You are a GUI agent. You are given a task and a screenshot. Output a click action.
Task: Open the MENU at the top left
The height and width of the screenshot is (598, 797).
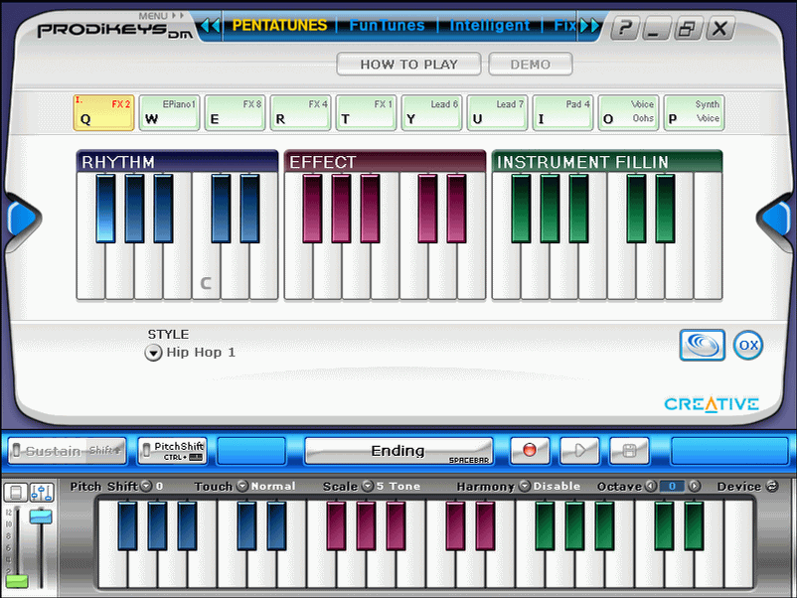pos(161,16)
